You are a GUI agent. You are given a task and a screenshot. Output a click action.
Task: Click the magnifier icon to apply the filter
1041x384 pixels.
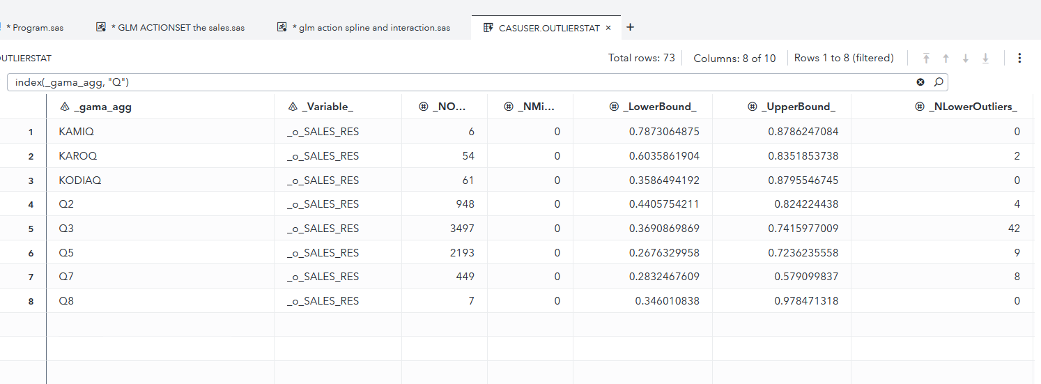[938, 82]
